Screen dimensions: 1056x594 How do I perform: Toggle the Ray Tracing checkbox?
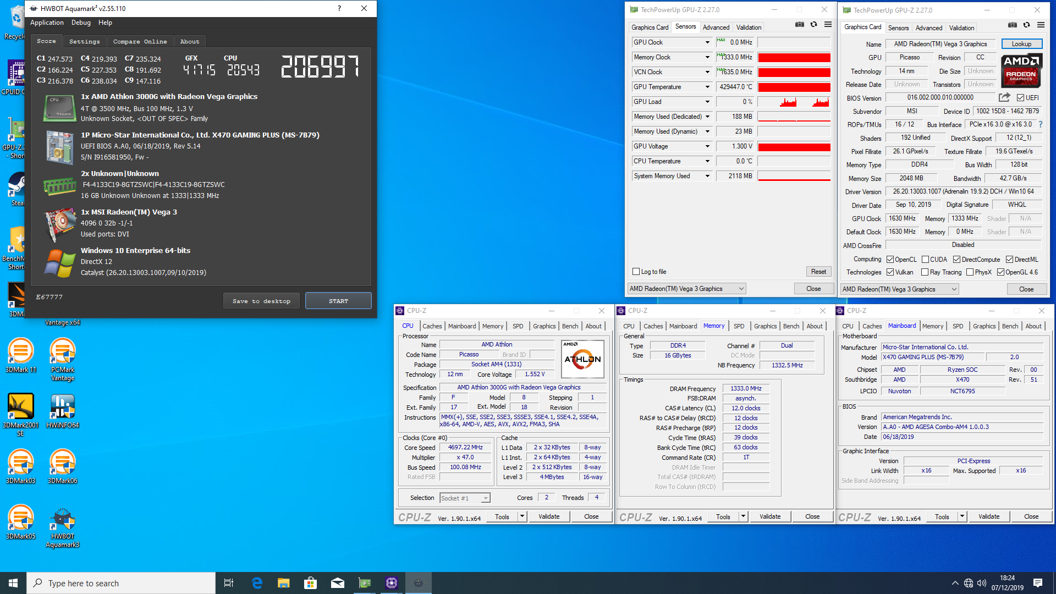click(925, 272)
